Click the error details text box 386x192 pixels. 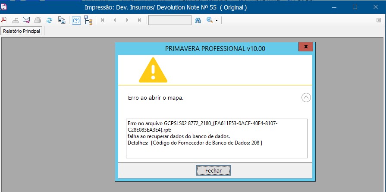(x=217, y=138)
